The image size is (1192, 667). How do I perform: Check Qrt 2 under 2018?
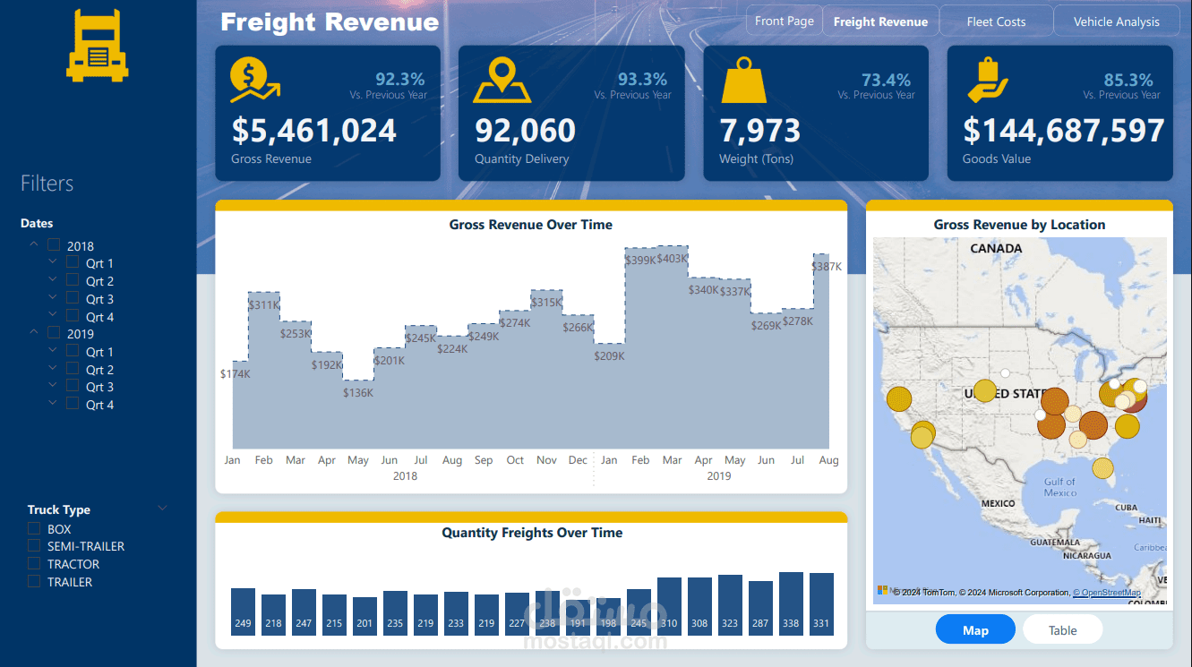click(71, 280)
